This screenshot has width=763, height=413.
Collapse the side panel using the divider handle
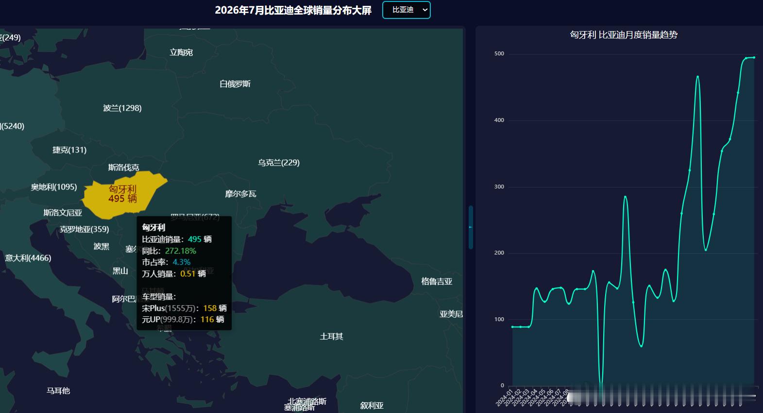[x=471, y=227]
